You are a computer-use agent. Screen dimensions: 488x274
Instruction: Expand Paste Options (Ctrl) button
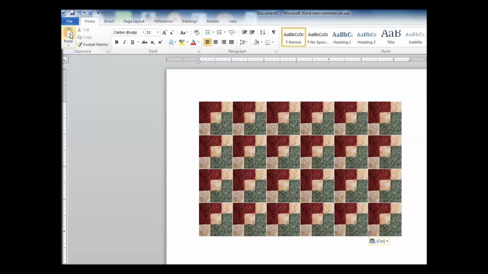pos(379,241)
